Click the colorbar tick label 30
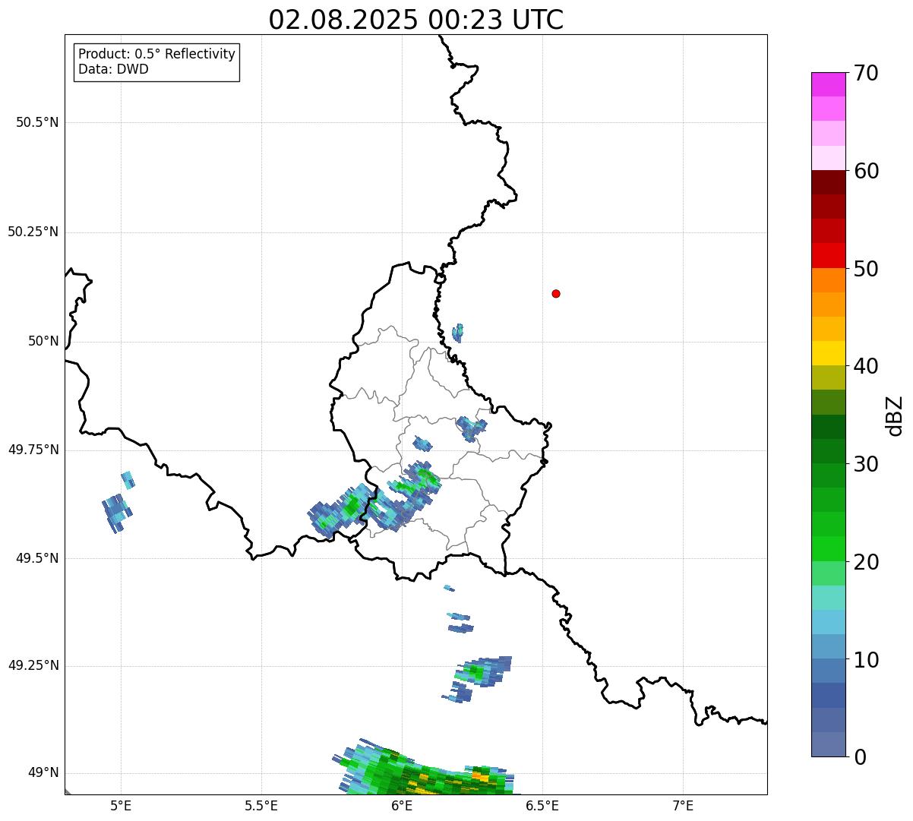This screenshot has width=913, height=821. pyautogui.click(x=867, y=464)
